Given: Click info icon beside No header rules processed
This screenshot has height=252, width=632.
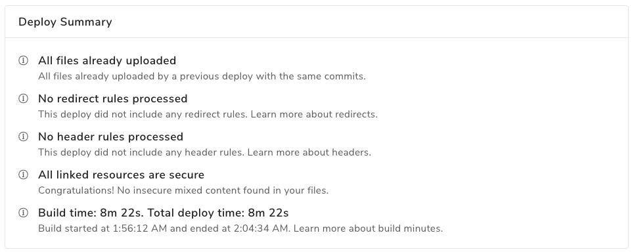Looking at the screenshot, I should click(x=24, y=137).
